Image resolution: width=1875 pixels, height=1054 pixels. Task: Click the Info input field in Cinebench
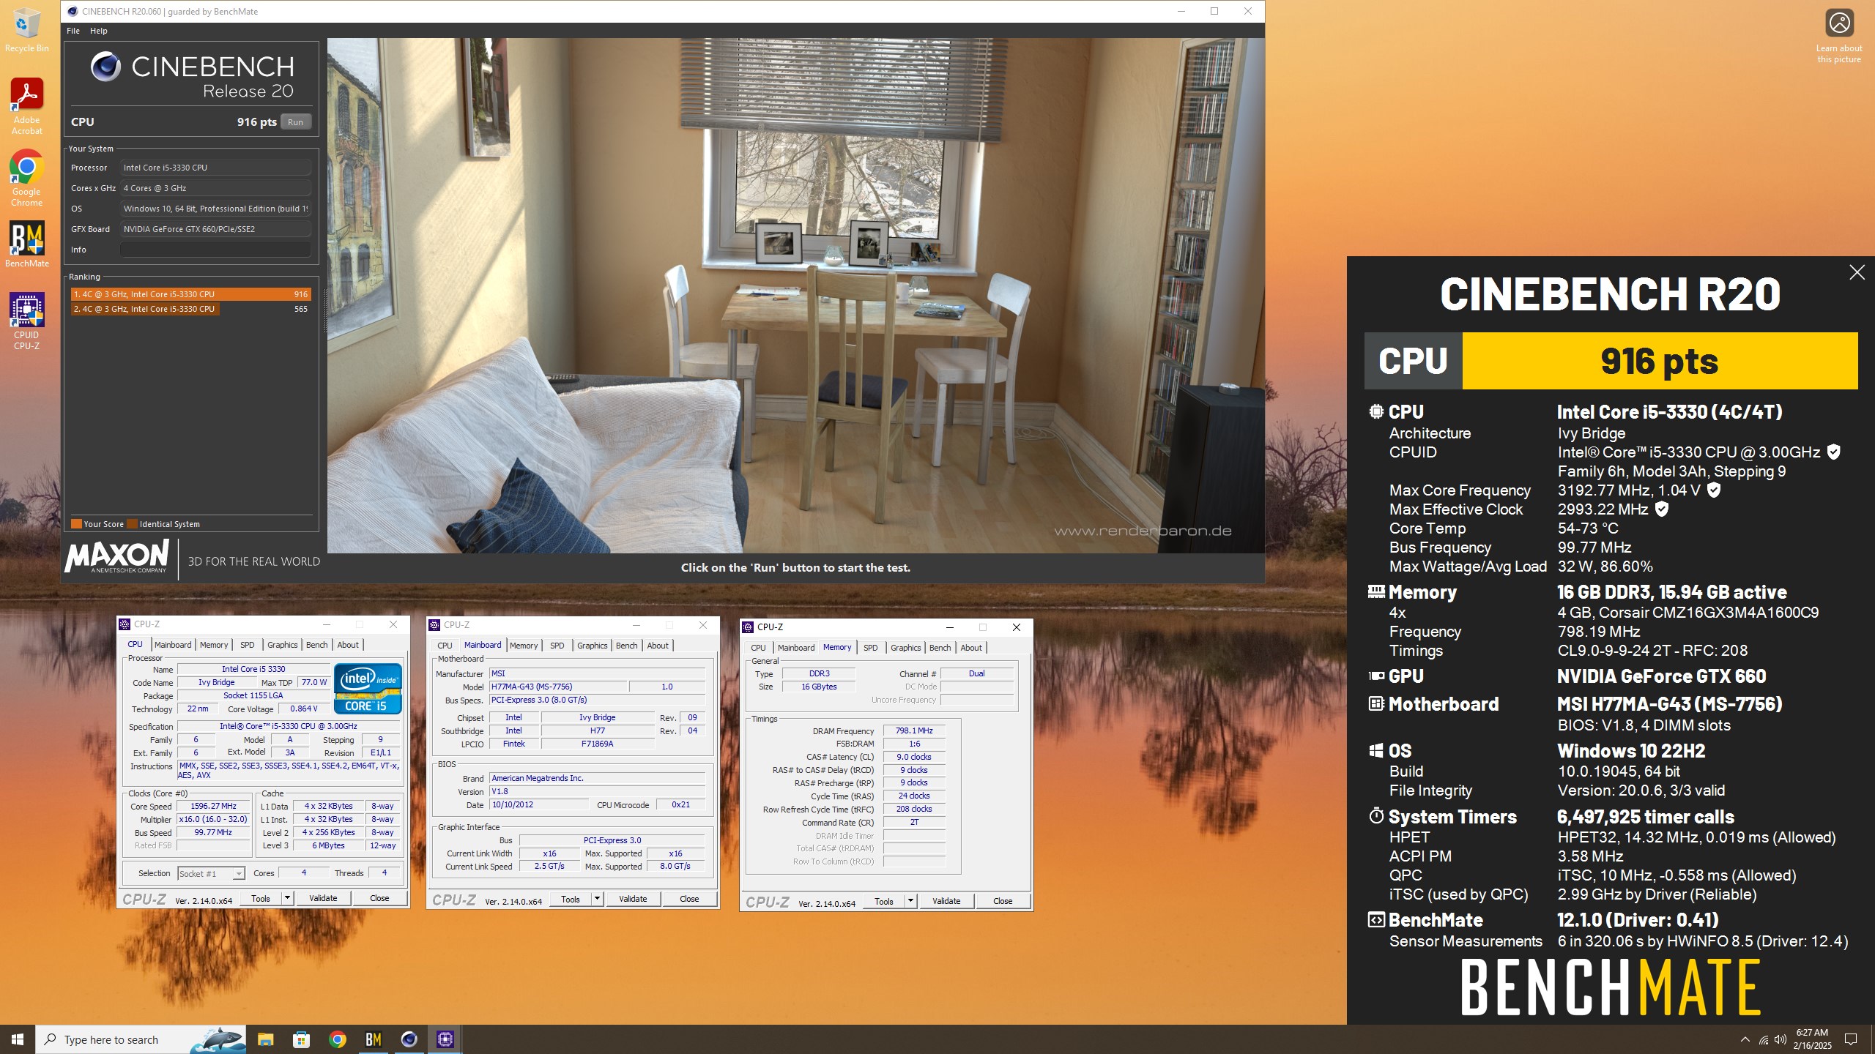click(215, 250)
